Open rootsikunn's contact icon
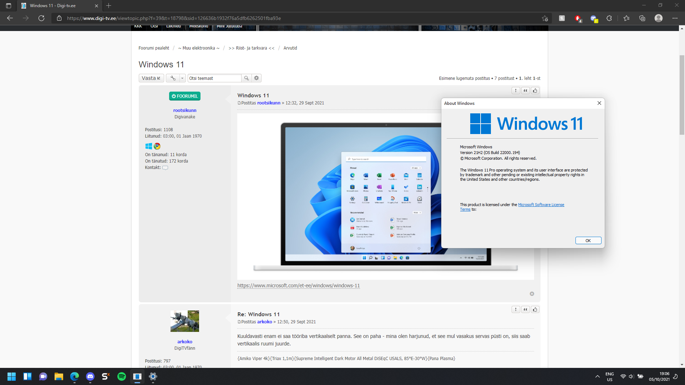This screenshot has height=385, width=685. click(x=165, y=168)
